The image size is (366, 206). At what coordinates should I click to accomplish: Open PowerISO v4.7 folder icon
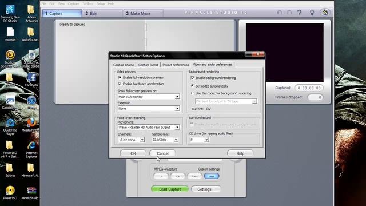coord(10,149)
